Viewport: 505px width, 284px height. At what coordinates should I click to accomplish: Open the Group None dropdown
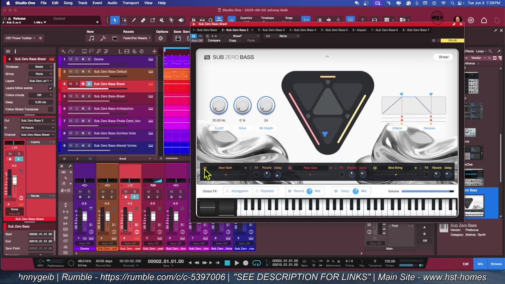[41, 74]
